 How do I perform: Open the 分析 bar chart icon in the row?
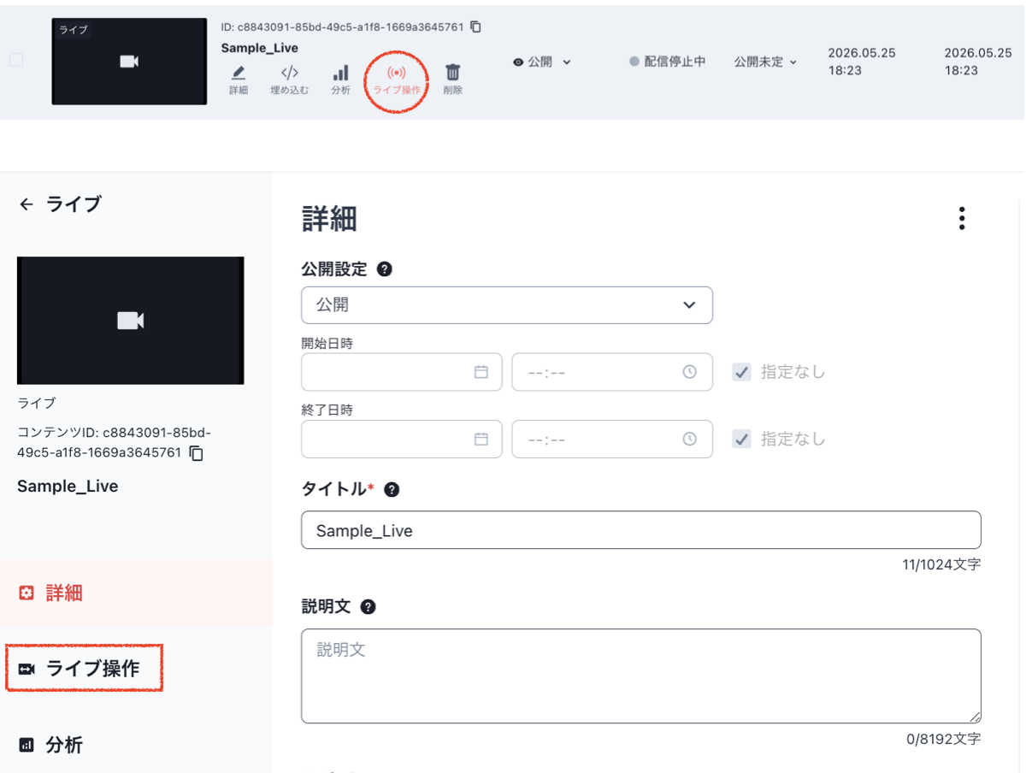tap(340, 80)
